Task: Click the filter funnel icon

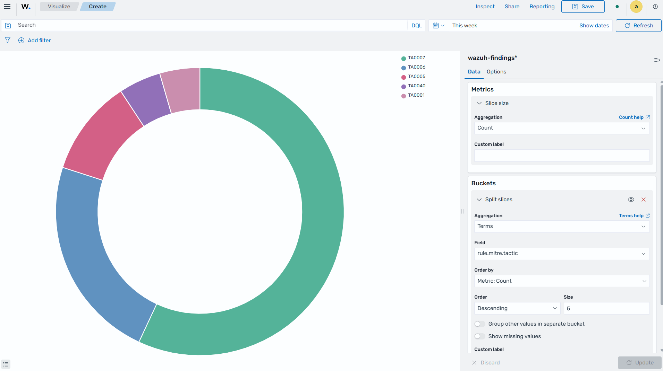Action: click(x=8, y=40)
